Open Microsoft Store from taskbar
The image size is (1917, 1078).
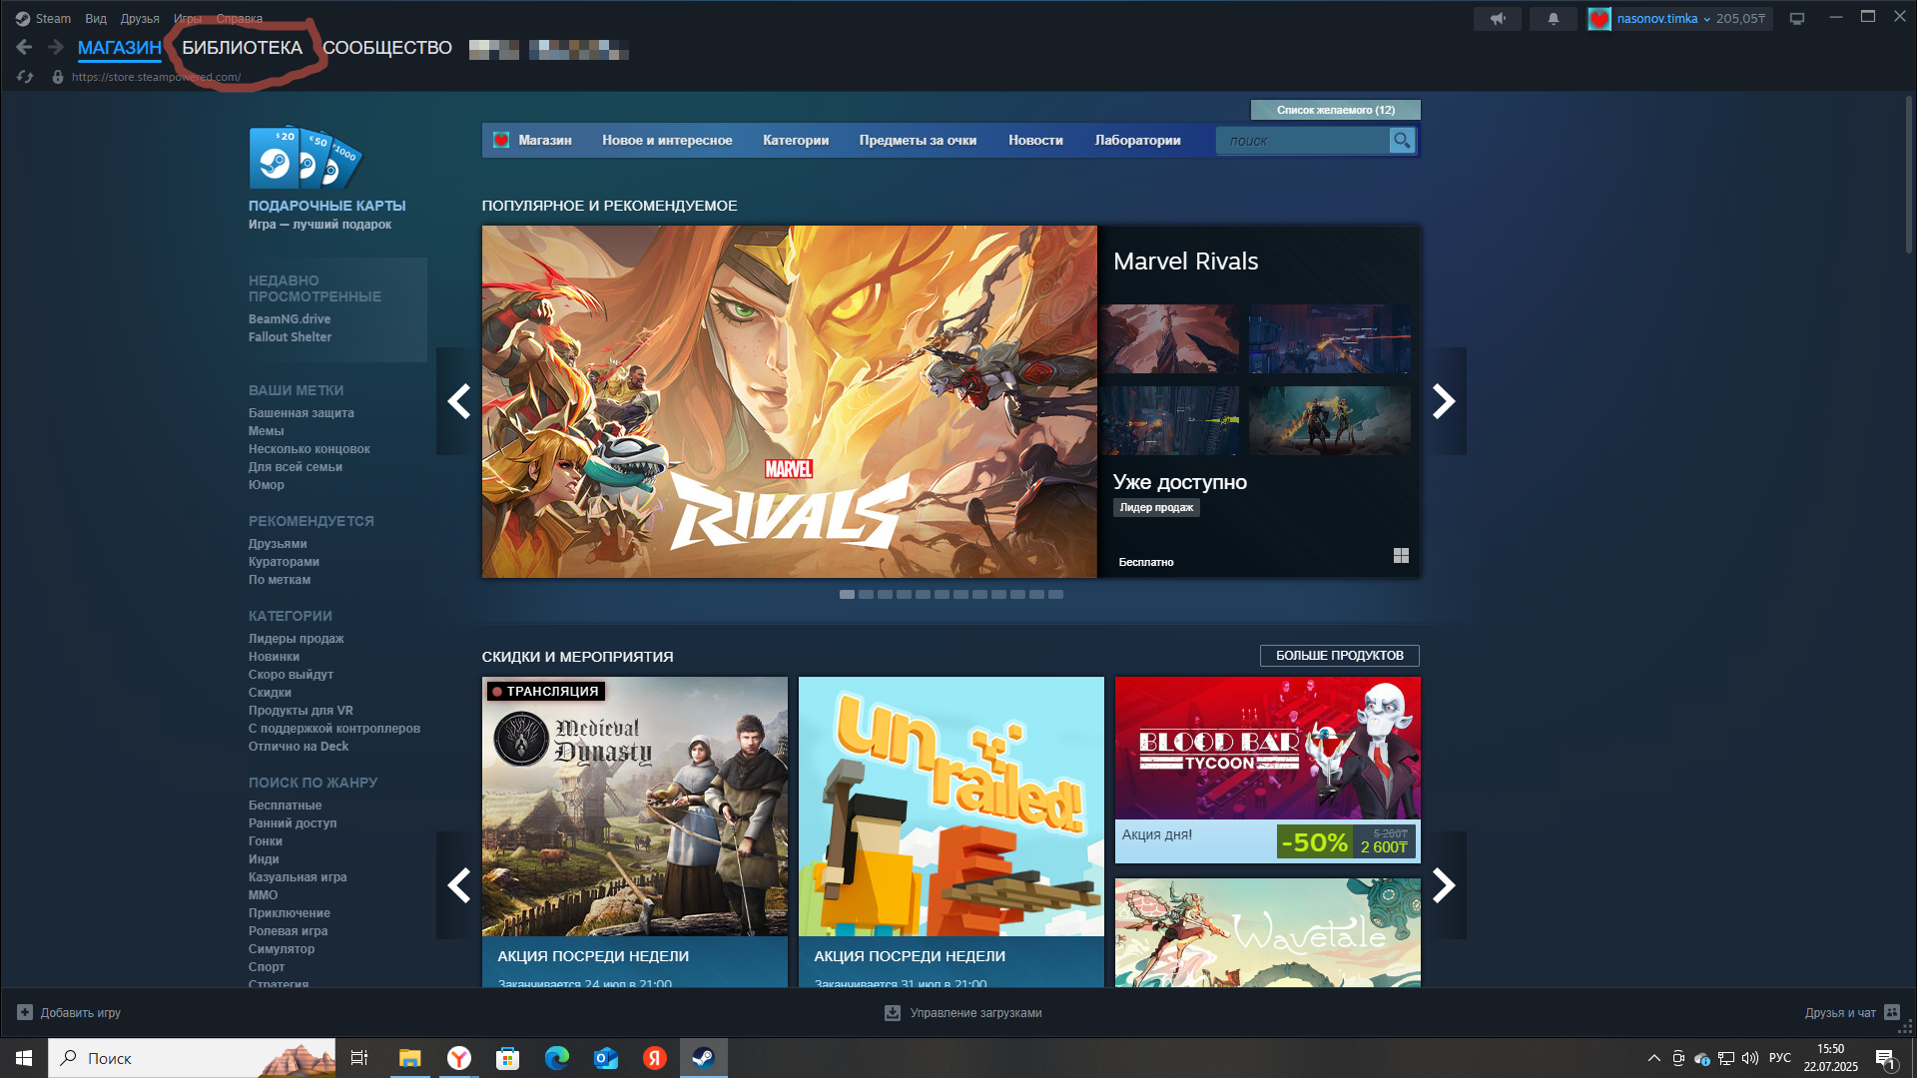508,1058
